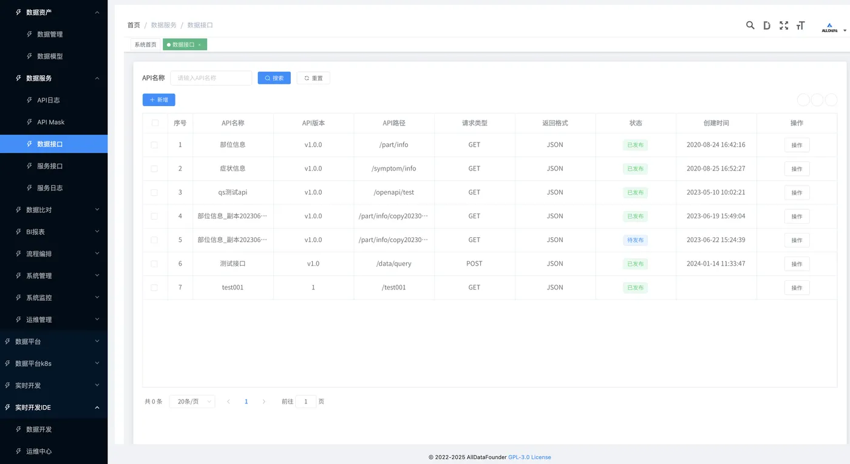Viewport: 850px width, 464px height.
Task: Click the lightning icon beside 数据开发
Action: point(18,429)
